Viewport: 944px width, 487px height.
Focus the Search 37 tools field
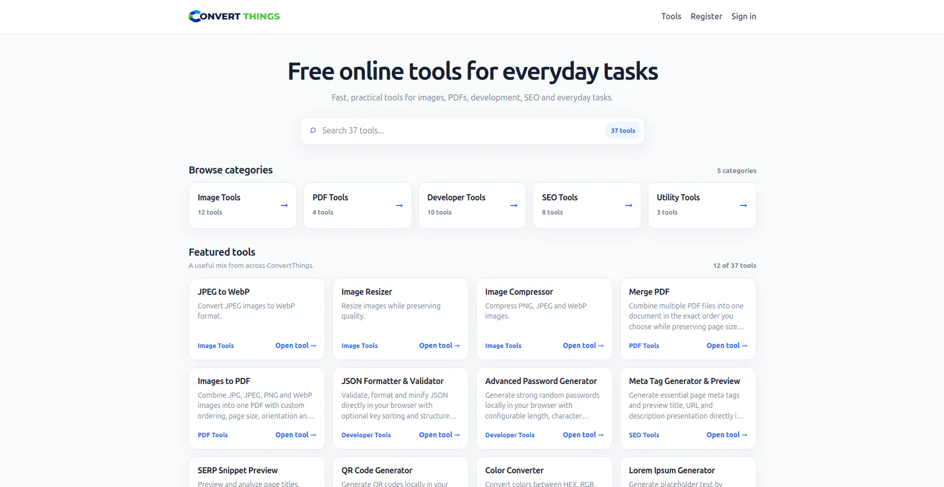click(473, 130)
